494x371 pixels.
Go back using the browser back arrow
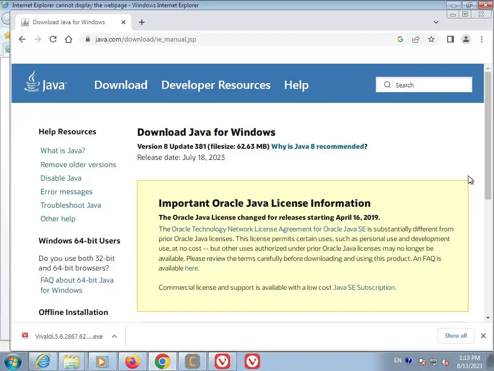click(22, 39)
